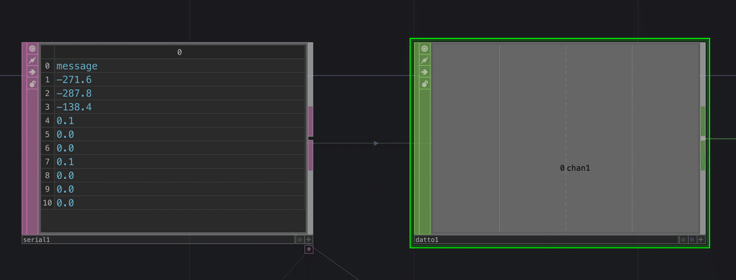Image resolution: width=736 pixels, height=280 pixels.
Task: Click the '0 chan1' label in datto1 viewer
Action: click(x=575, y=168)
